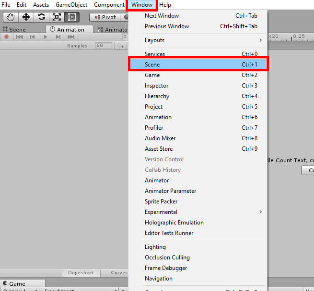314x291 pixels.
Task: Toggle animation record mode button
Action: [x=7, y=37]
